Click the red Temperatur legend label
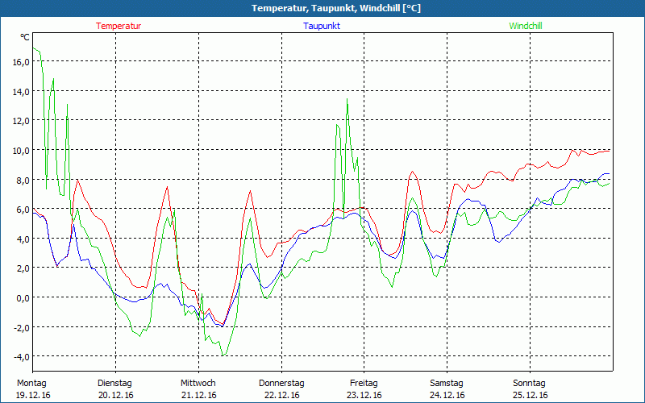 tap(119, 26)
